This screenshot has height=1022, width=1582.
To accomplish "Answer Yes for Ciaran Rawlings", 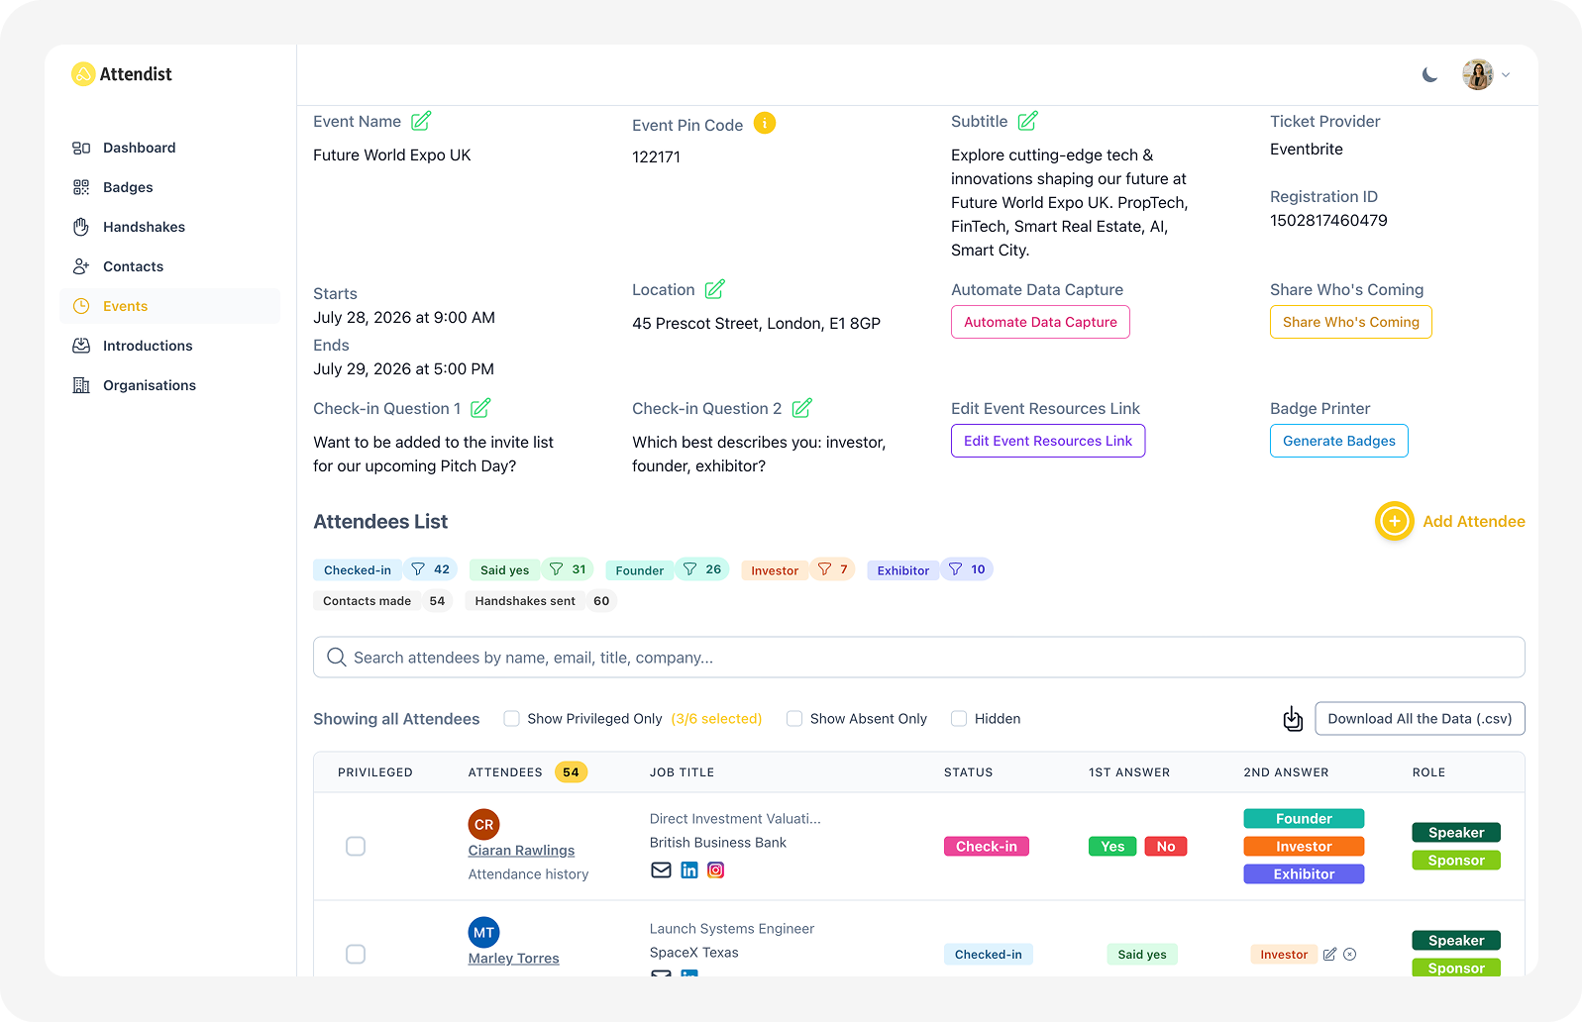I will pos(1112,847).
